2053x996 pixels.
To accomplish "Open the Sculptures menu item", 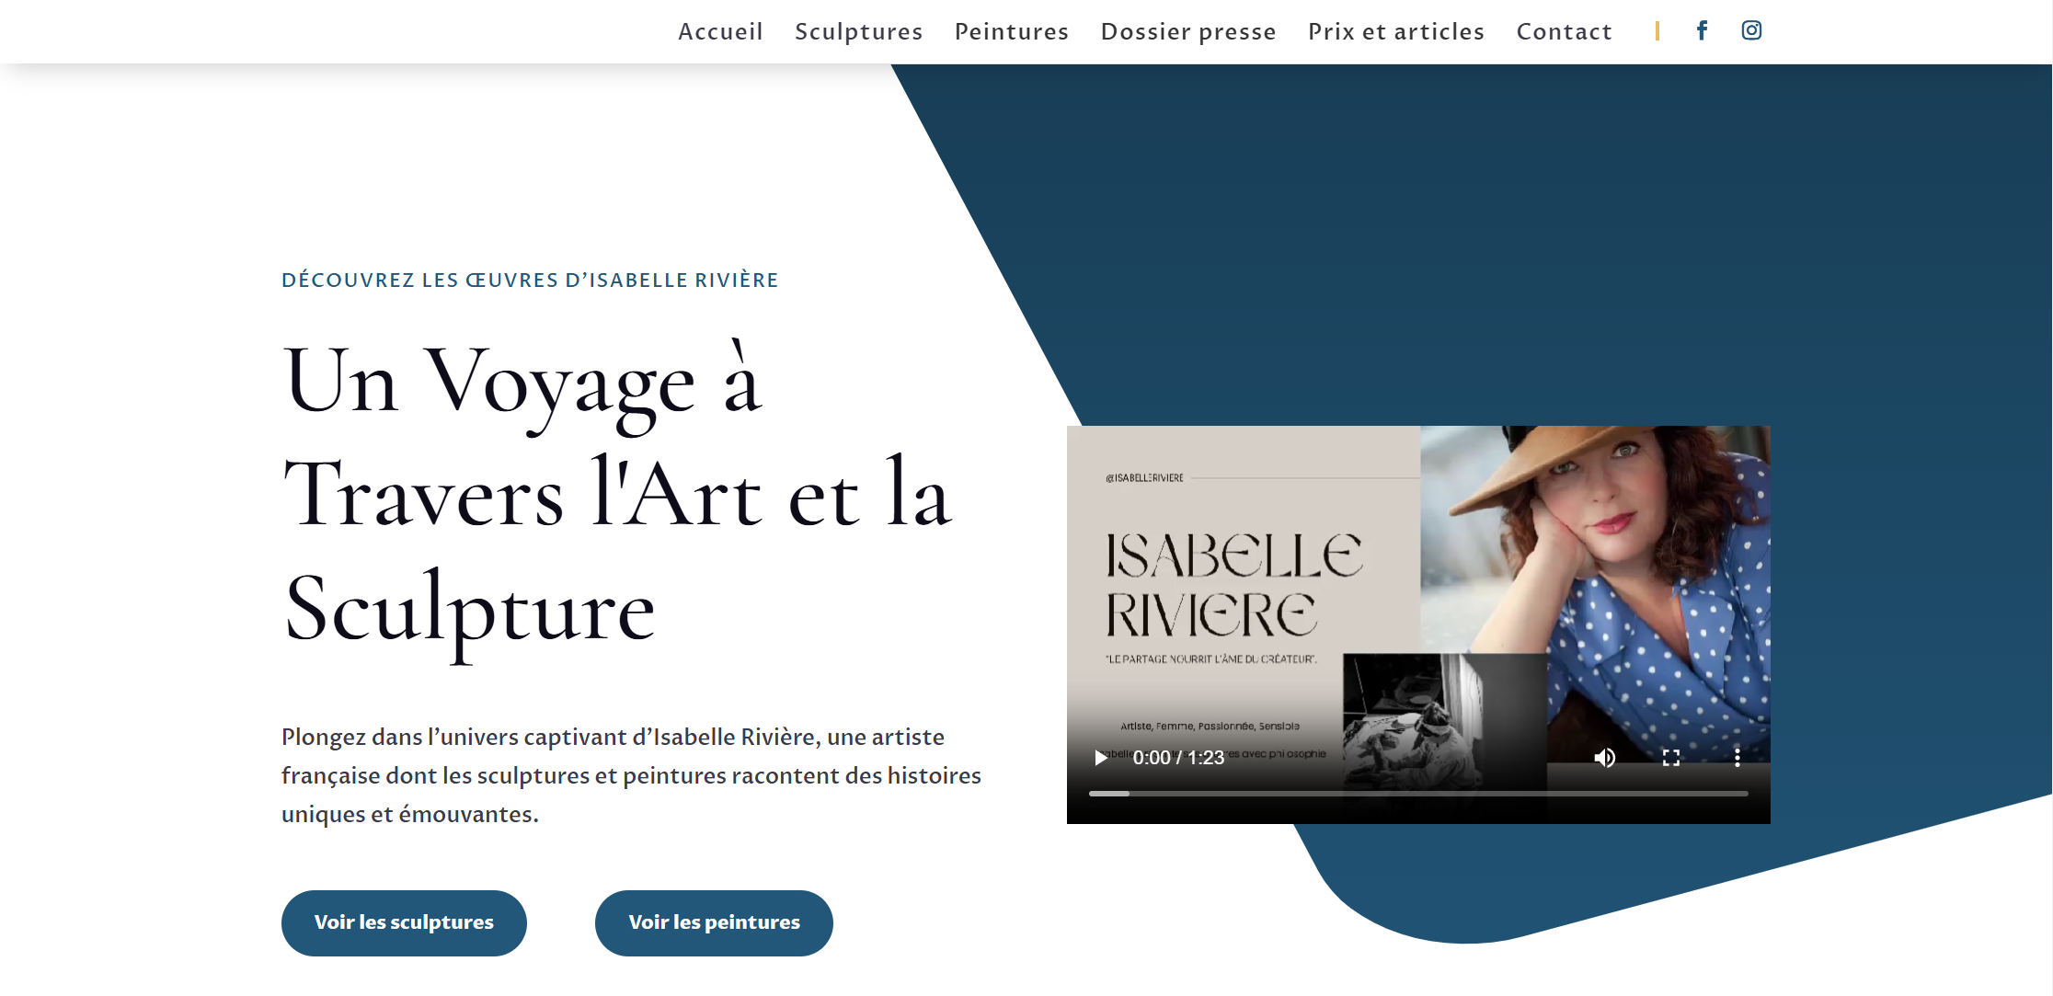I will 858,31.
